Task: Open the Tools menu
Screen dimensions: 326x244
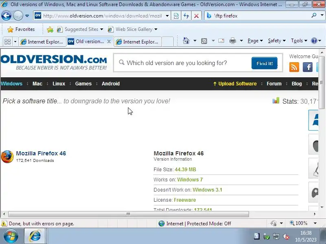Action: click(x=299, y=41)
